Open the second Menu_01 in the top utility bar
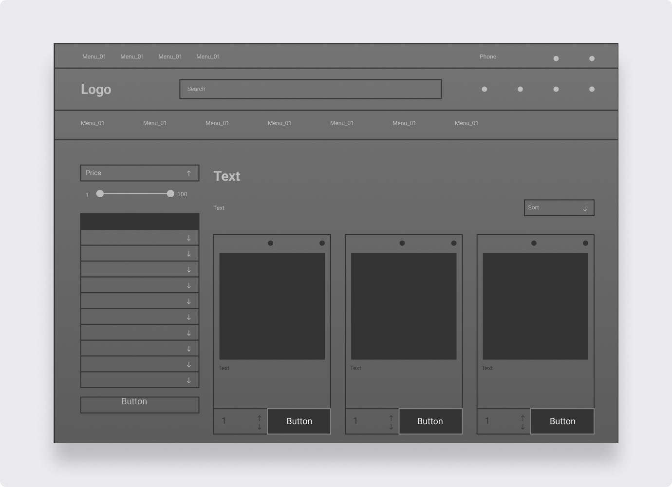The height and width of the screenshot is (487, 672). pos(132,56)
